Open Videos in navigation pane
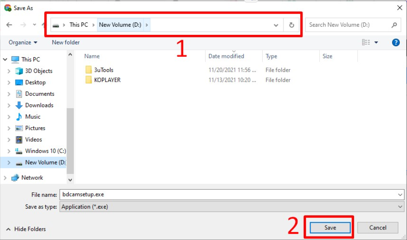Image resolution: width=407 pixels, height=240 pixels. point(33,140)
